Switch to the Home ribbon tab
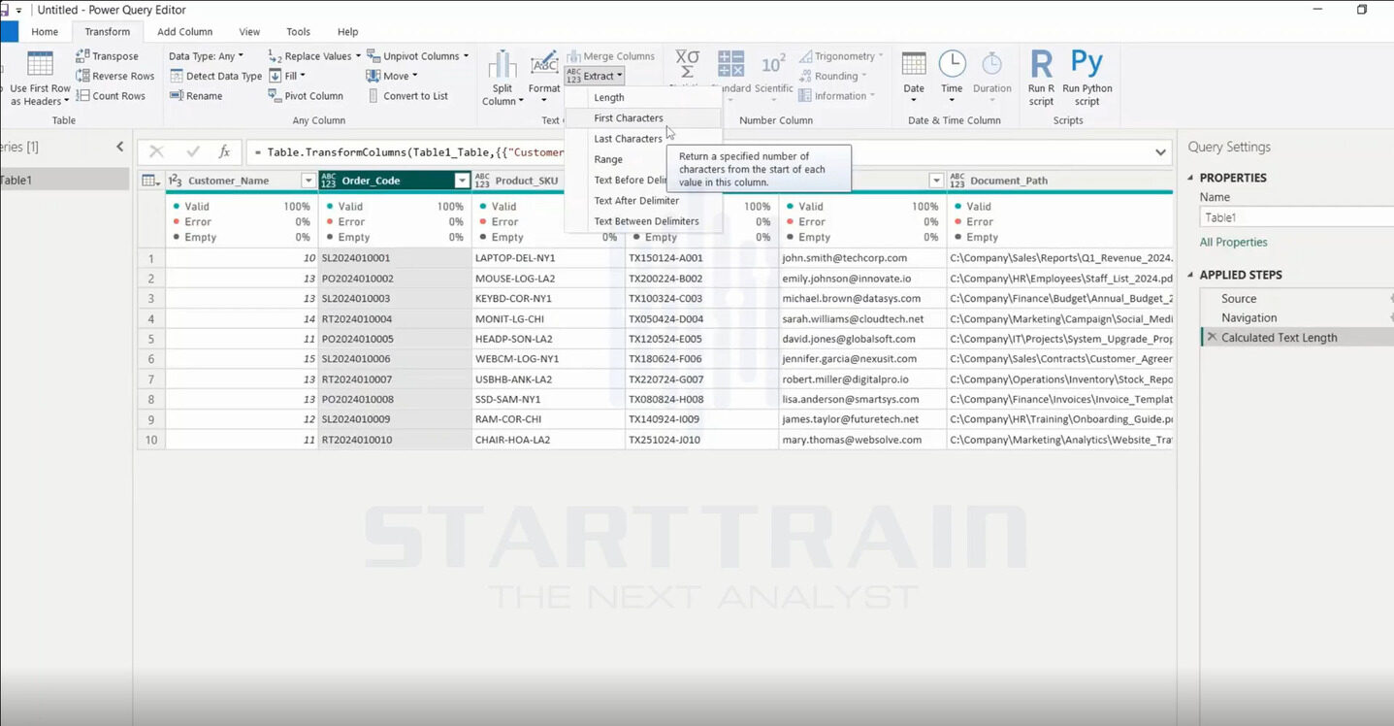Image resolution: width=1394 pixels, height=726 pixels. pos(45,32)
